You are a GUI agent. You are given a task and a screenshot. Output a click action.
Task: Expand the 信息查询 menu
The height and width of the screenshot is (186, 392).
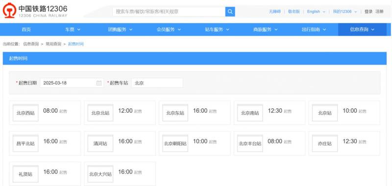tap(362, 29)
